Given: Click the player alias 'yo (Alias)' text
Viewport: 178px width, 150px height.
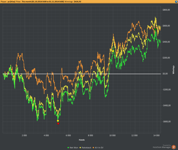Looking at the screenshot, I should [11, 2].
